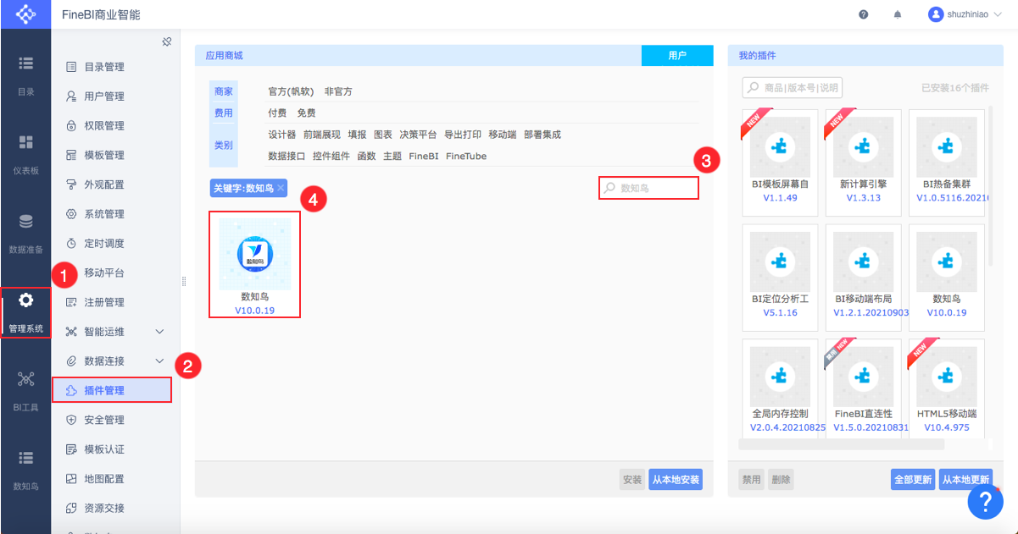Click the sidebar collapse handle

click(x=183, y=282)
